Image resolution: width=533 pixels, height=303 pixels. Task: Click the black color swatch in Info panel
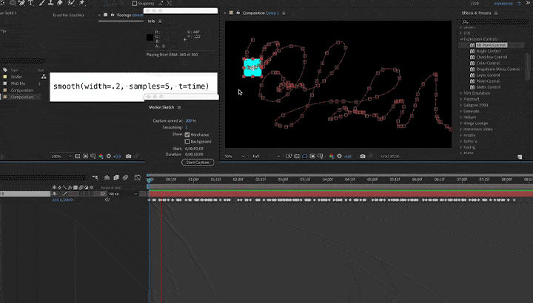pyautogui.click(x=150, y=38)
